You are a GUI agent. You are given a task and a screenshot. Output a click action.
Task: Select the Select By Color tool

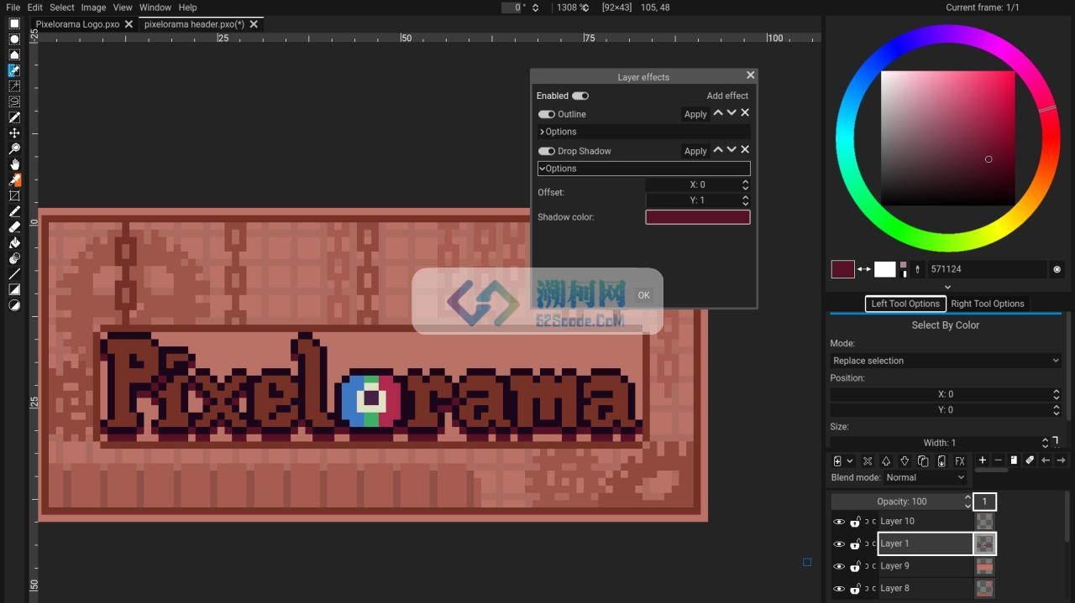[x=14, y=70]
